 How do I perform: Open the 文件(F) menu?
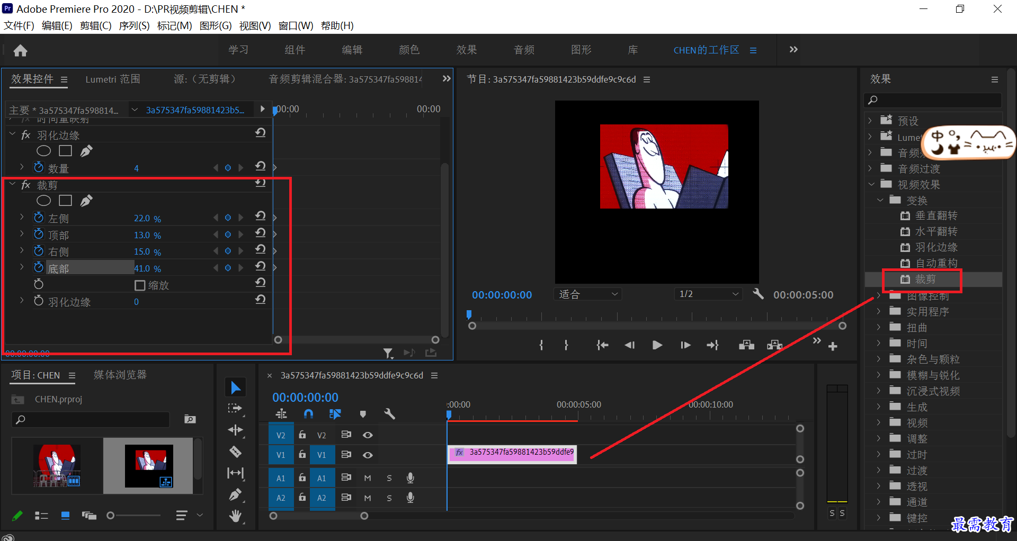coord(19,25)
